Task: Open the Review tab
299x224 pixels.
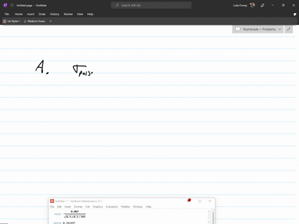Action: (x=68, y=14)
